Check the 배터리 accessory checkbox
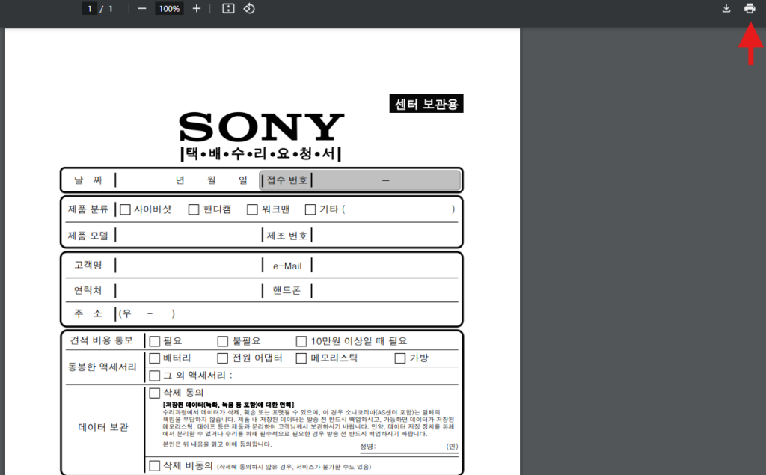The height and width of the screenshot is (475, 766). (x=155, y=358)
